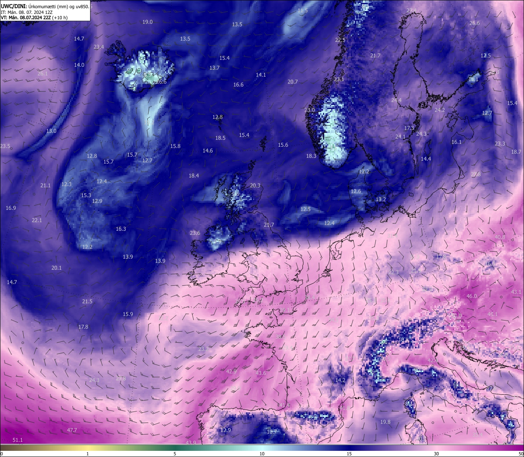This screenshot has width=524, height=457.
Task: Select the 18.7 value label
Action: coord(516,152)
